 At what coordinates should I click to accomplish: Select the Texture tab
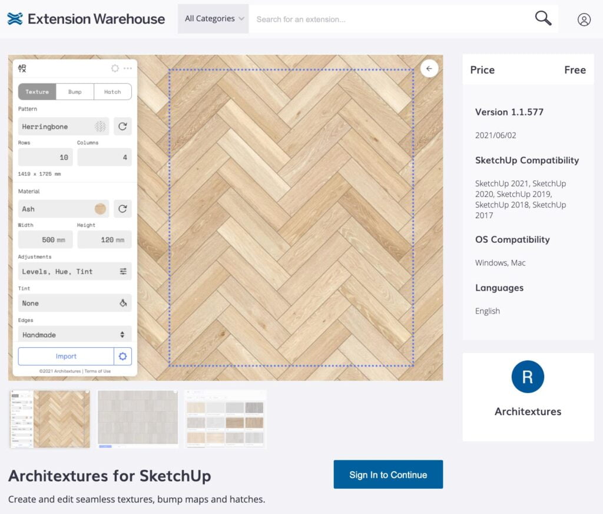coord(37,91)
